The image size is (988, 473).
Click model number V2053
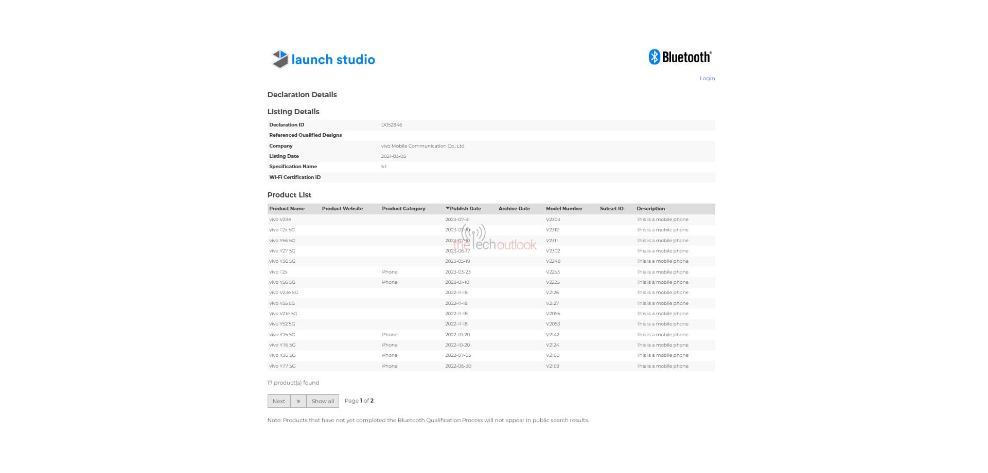pos(553,324)
